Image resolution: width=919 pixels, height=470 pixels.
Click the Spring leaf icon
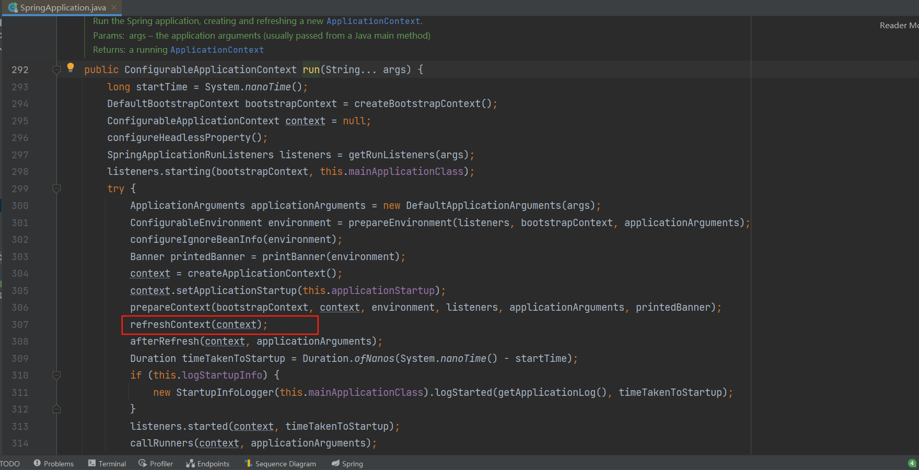pyautogui.click(x=335, y=463)
